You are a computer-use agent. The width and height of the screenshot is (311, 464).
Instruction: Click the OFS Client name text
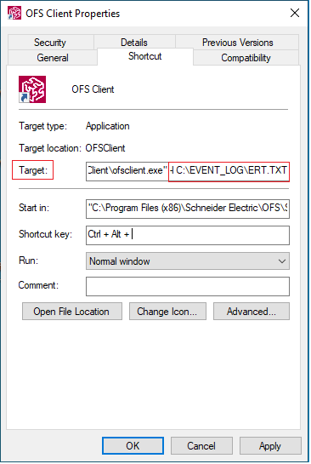[93, 89]
